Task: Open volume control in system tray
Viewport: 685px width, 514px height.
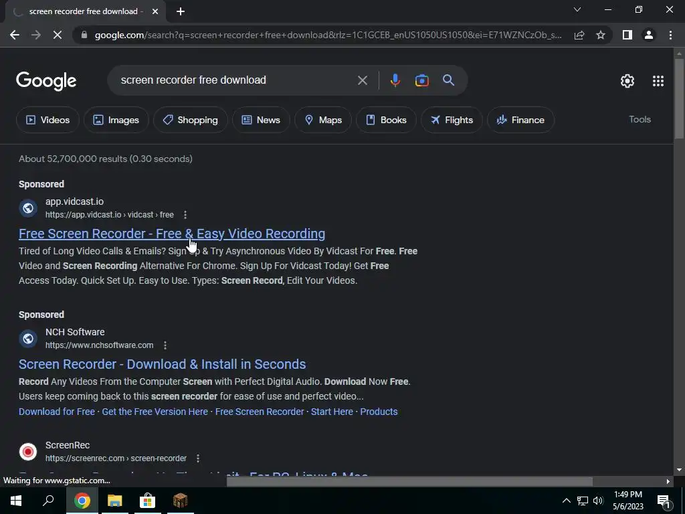Action: coord(598,501)
